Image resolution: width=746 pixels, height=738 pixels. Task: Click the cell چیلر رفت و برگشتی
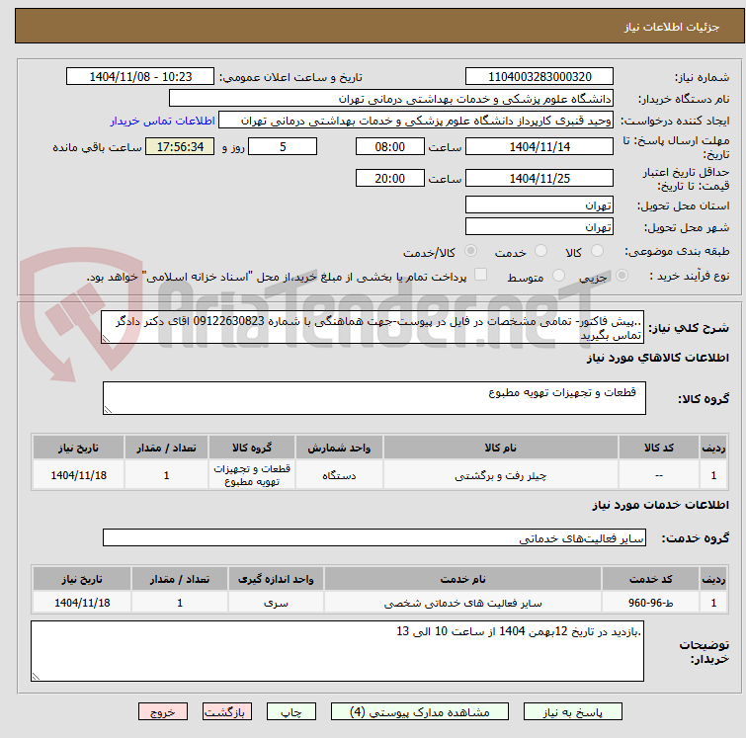(x=501, y=475)
